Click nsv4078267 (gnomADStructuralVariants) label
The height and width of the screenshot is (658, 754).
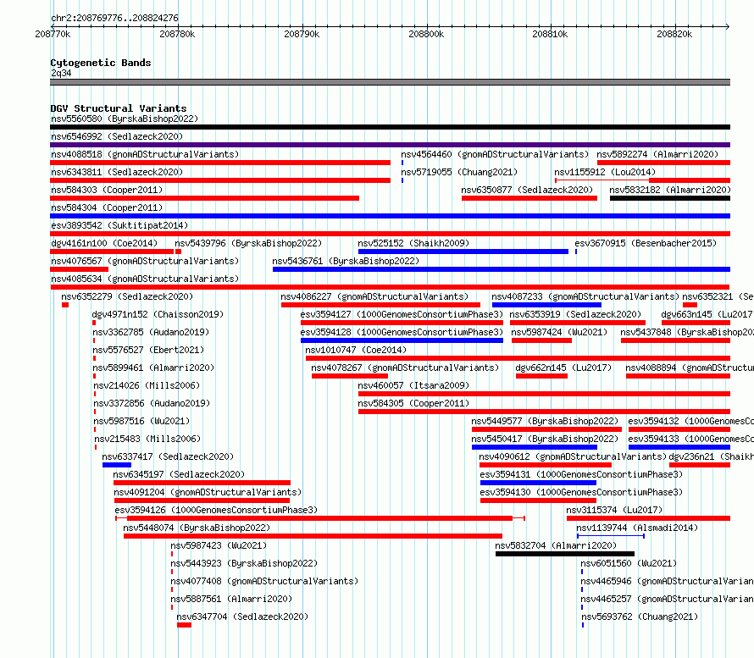[x=405, y=368]
